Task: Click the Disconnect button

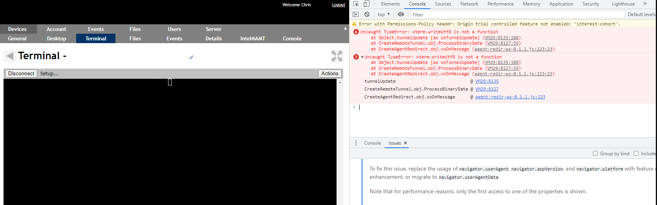Action: tap(21, 73)
